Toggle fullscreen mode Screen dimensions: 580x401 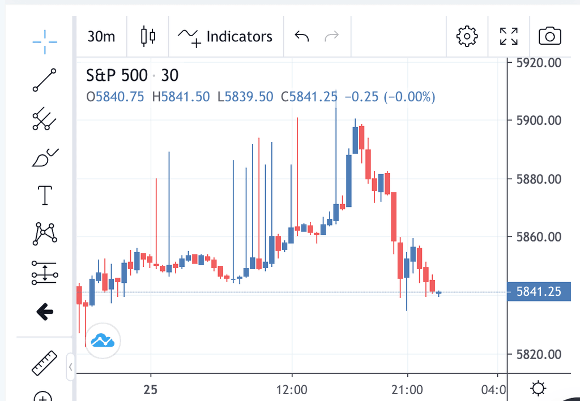click(509, 37)
